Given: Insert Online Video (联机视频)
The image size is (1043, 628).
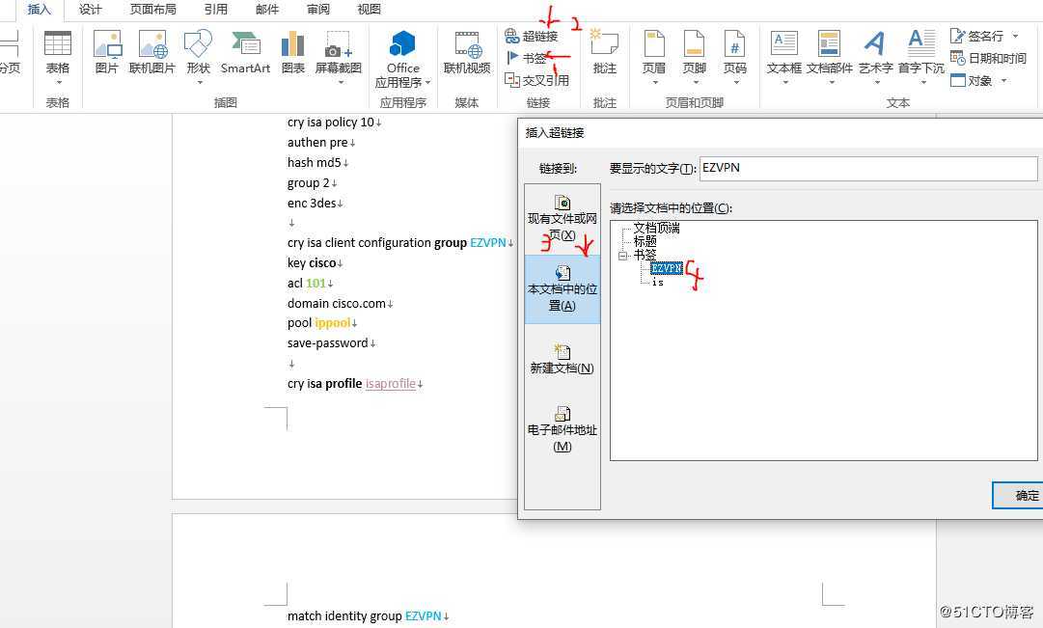Looking at the screenshot, I should click(x=467, y=52).
